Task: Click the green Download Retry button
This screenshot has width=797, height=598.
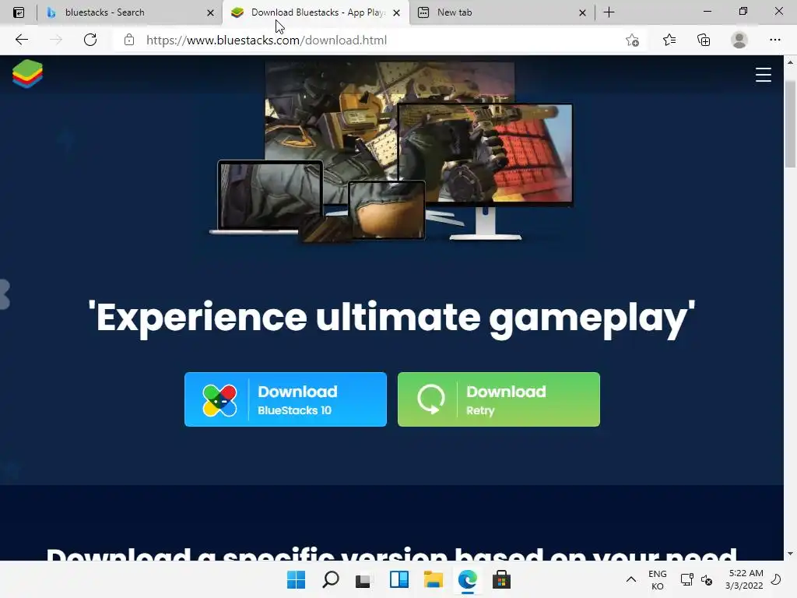Action: (499, 399)
